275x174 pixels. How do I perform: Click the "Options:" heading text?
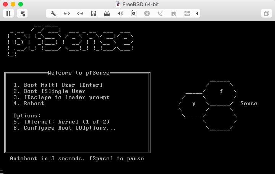(27, 116)
